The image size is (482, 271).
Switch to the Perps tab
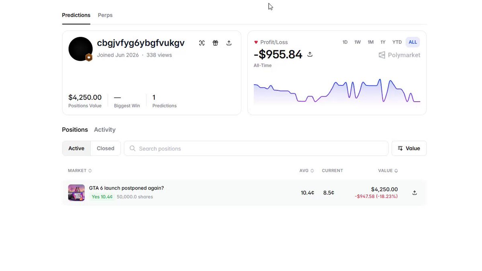105,15
